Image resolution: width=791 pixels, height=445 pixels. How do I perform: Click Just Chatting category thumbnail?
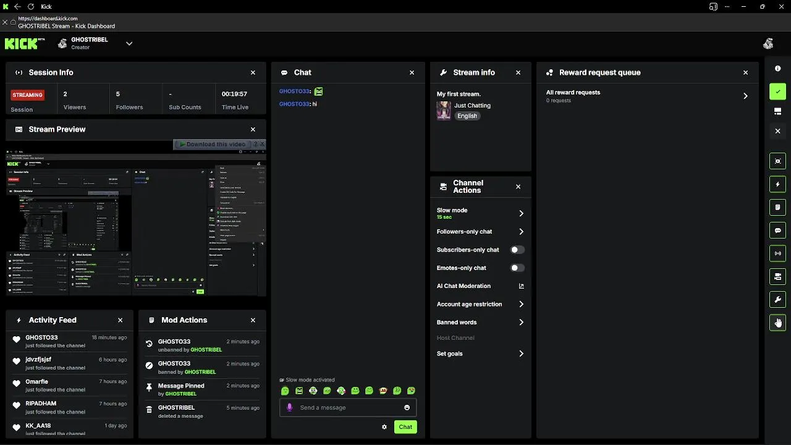[444, 111]
